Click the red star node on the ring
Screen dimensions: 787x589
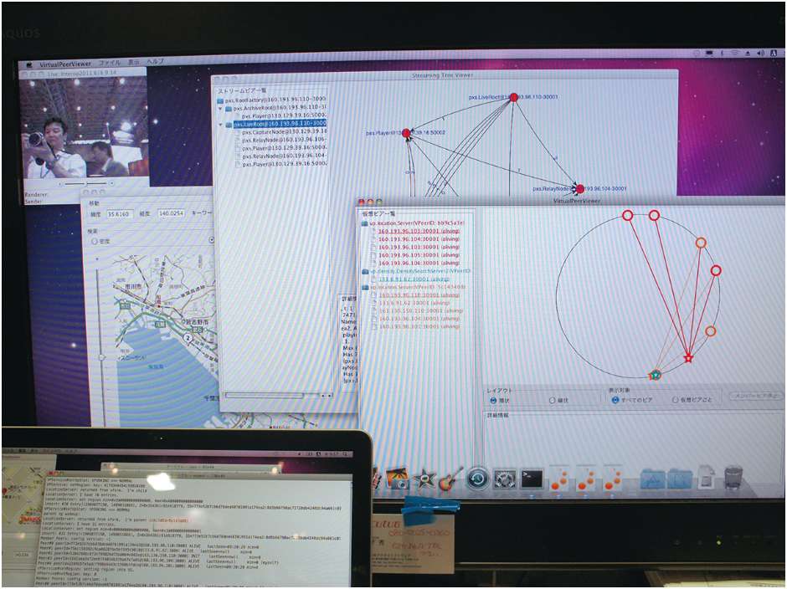[688, 358]
